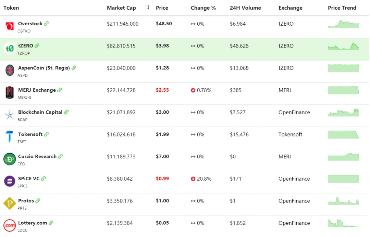View Overstock price trend chart
370x237 pixels.
tap(343, 24)
